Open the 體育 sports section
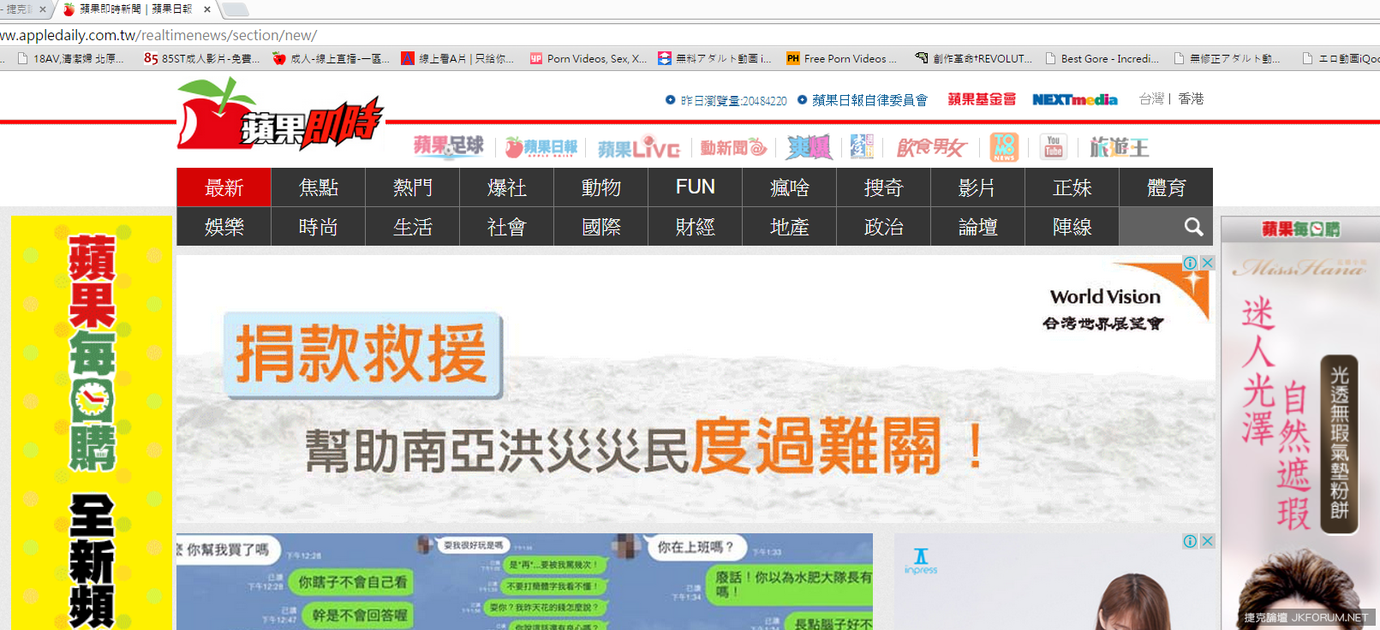The height and width of the screenshot is (630, 1380). tap(1167, 187)
